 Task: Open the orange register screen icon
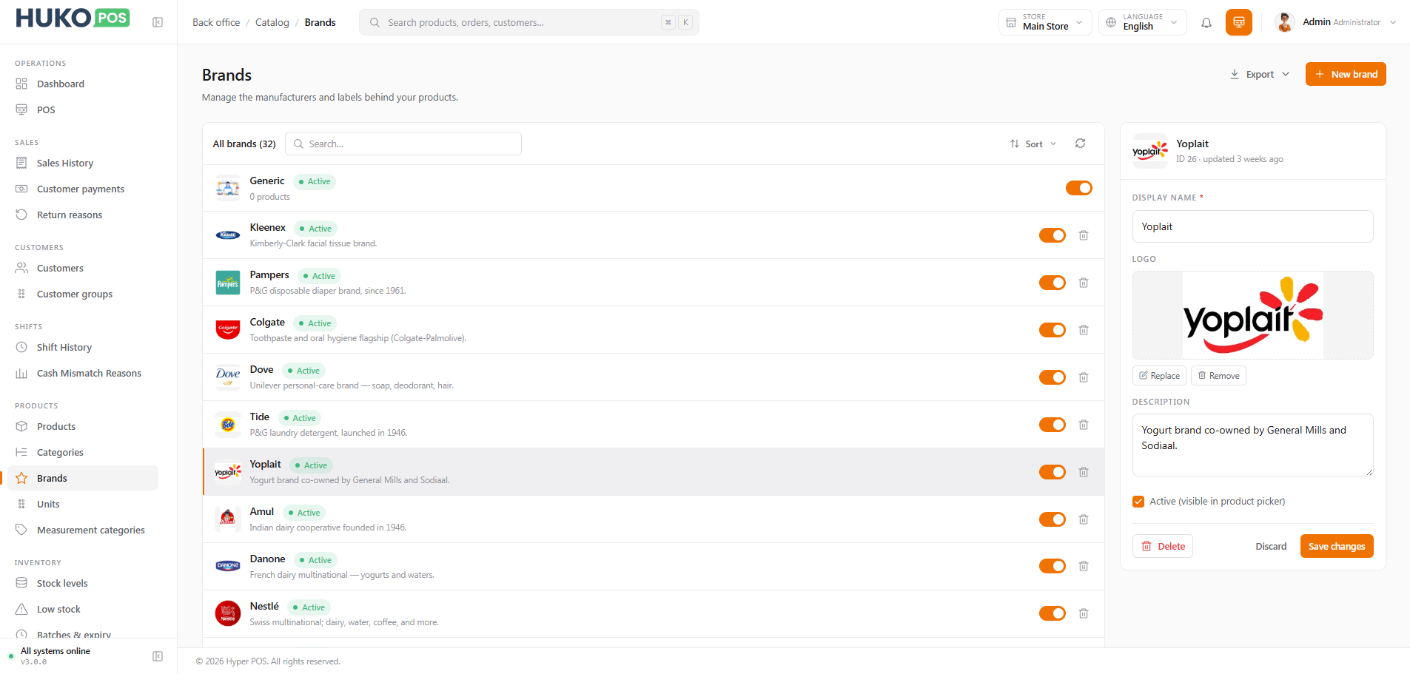(1239, 22)
